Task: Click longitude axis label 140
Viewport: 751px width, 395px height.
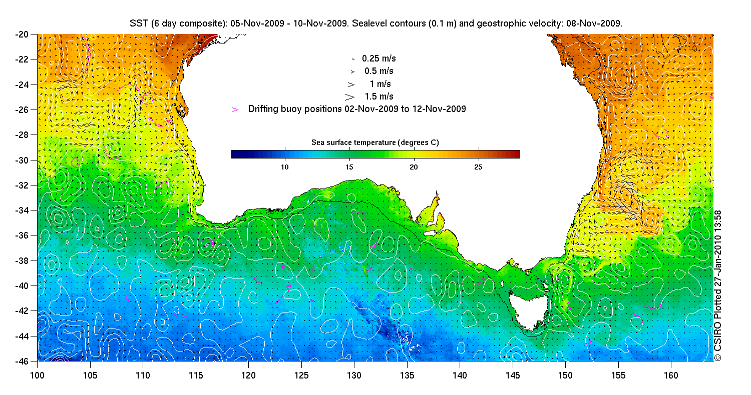Action: coord(460,375)
